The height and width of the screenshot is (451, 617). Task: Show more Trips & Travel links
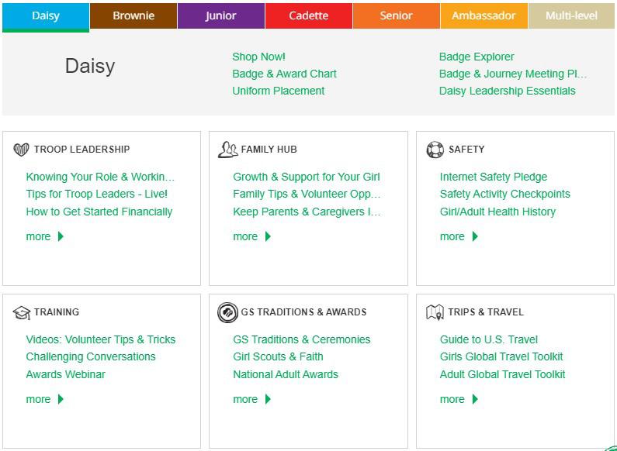coord(459,399)
